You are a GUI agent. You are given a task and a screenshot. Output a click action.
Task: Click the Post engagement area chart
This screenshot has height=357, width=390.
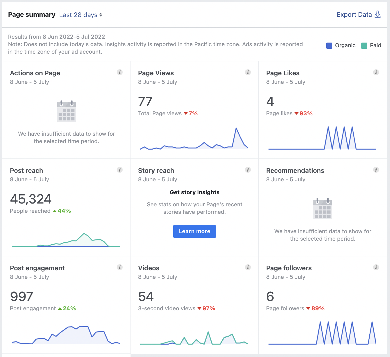(66, 335)
